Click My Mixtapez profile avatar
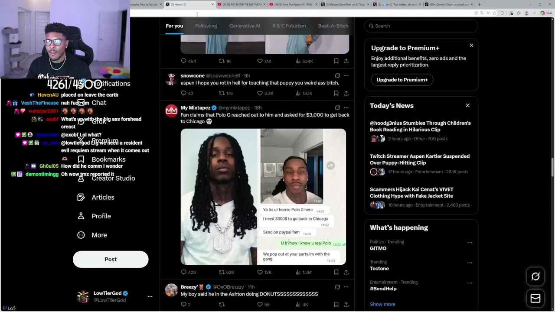The width and height of the screenshot is (555, 312). click(x=171, y=111)
